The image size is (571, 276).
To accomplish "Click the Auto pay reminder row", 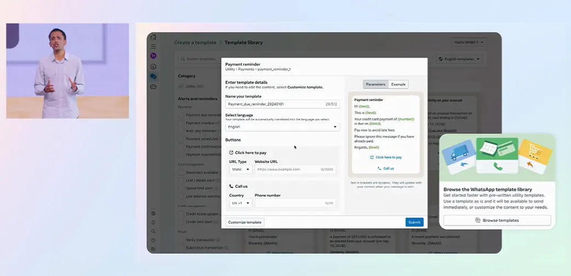I will click(200, 131).
